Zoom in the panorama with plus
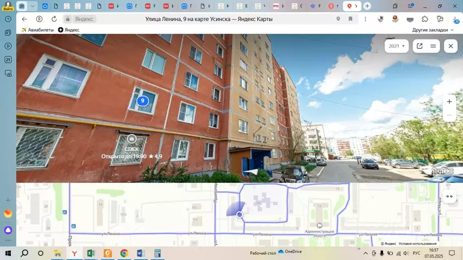The width and height of the screenshot is (463, 260). click(449, 102)
